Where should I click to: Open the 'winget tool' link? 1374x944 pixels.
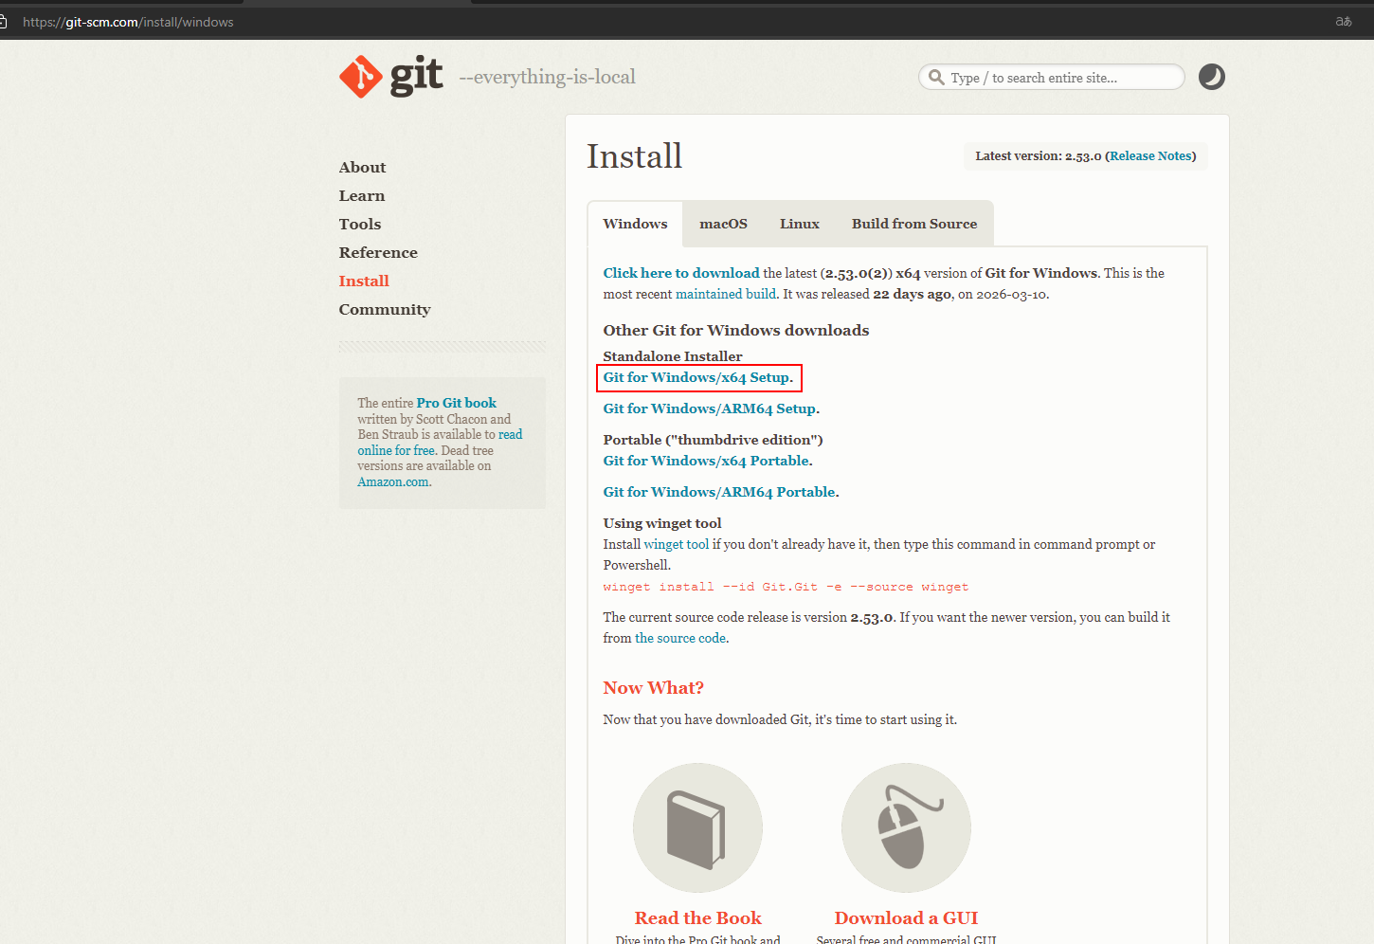point(676,544)
